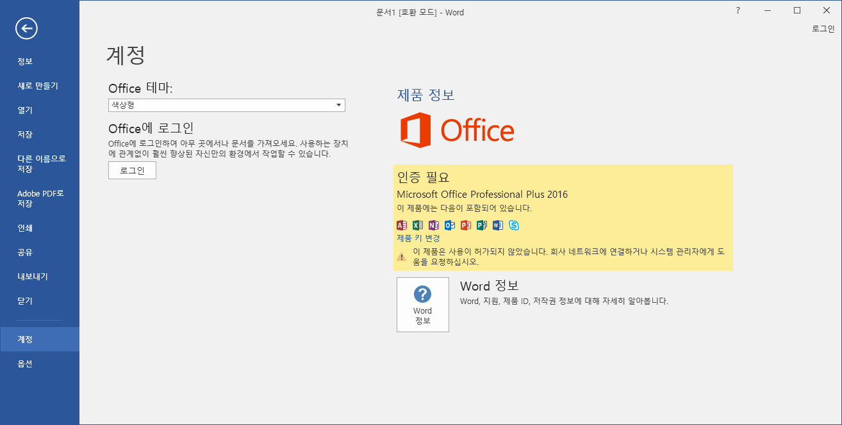Click the Access app icon
This screenshot has width=842, height=425.
(x=402, y=225)
